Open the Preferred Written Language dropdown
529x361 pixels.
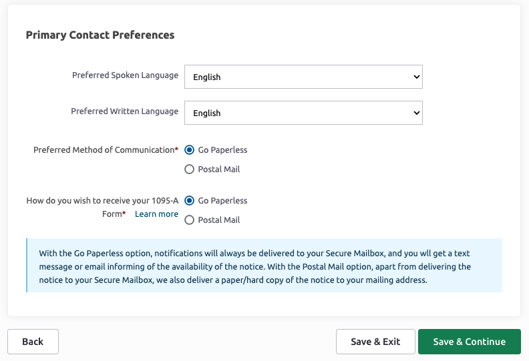click(303, 113)
